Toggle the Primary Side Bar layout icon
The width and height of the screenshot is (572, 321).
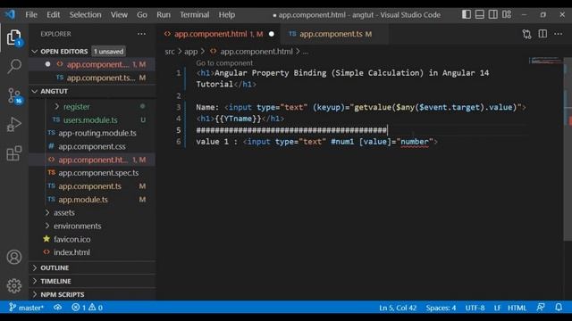pos(467,14)
